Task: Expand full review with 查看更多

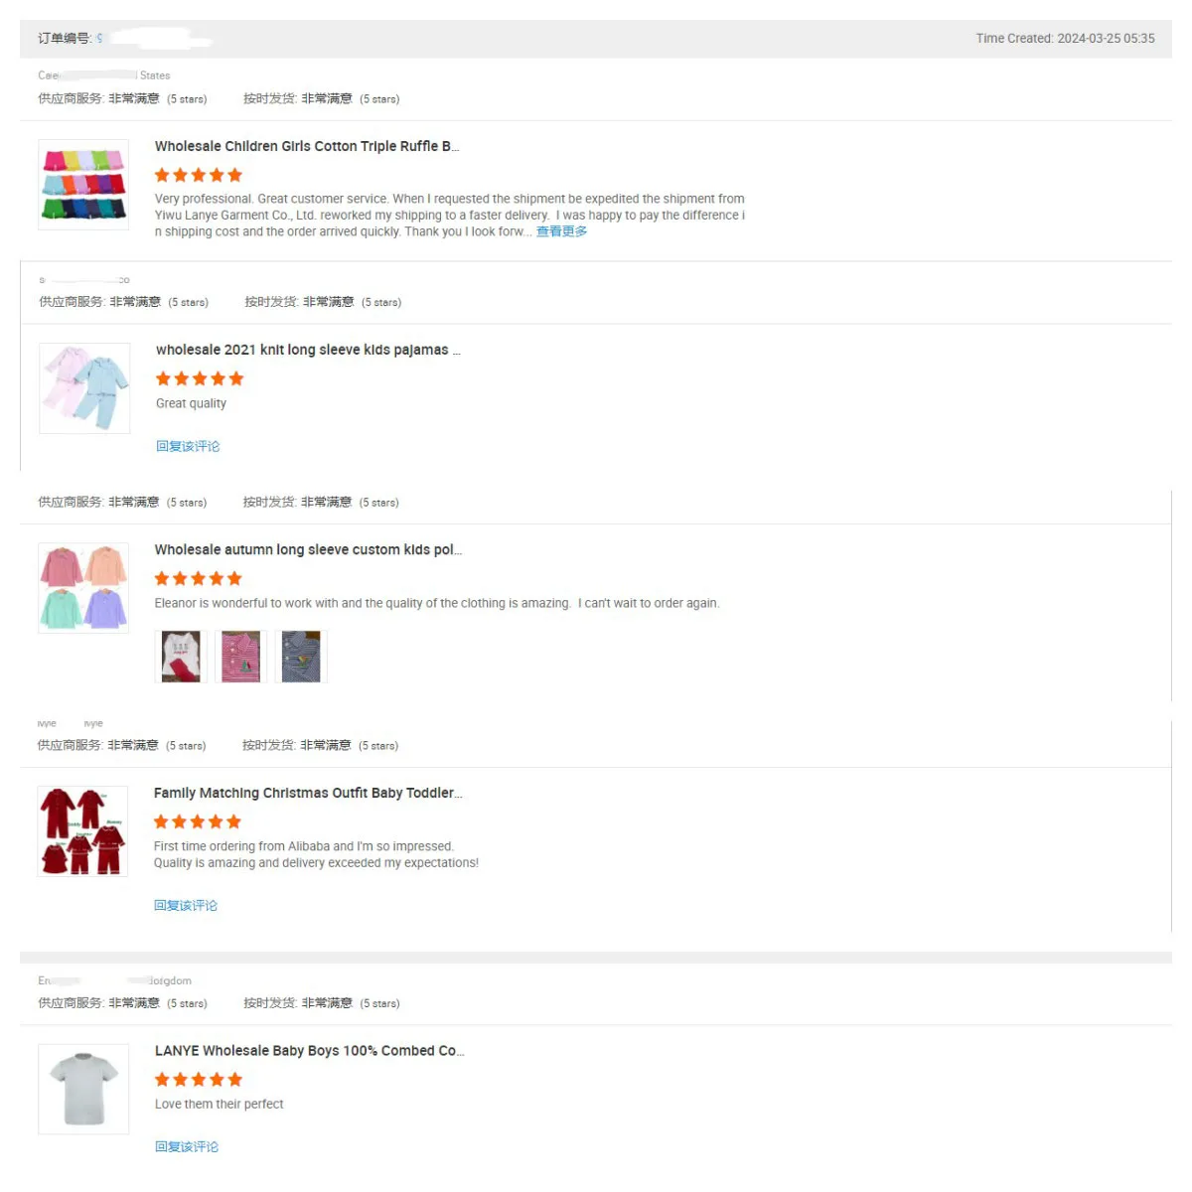Action: pos(561,231)
